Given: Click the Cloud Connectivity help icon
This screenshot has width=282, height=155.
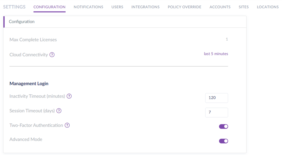Looking at the screenshot, I should [x=52, y=55].
